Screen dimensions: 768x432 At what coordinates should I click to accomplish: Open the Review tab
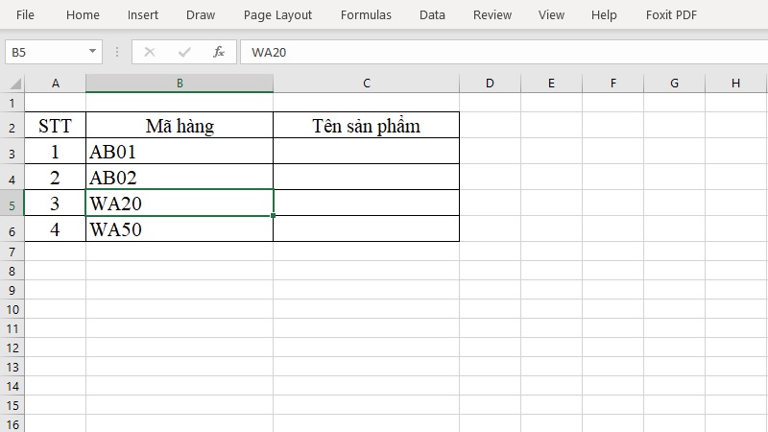click(492, 15)
